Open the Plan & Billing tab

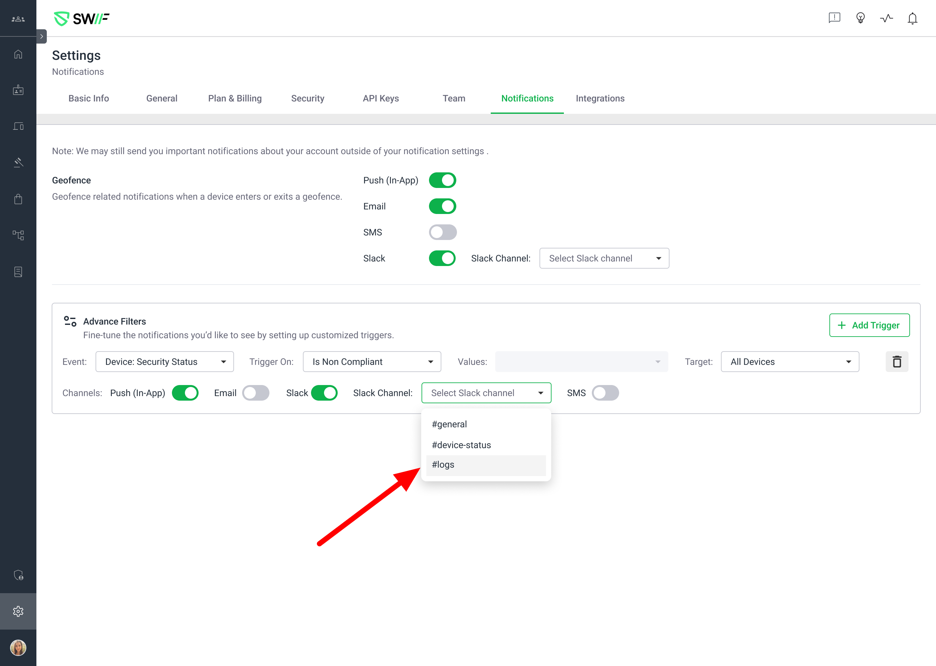tap(235, 99)
